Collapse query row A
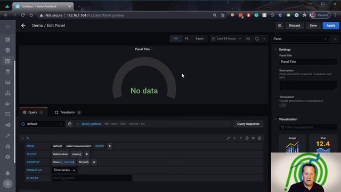This screenshot has width=341, height=192. tap(23, 138)
